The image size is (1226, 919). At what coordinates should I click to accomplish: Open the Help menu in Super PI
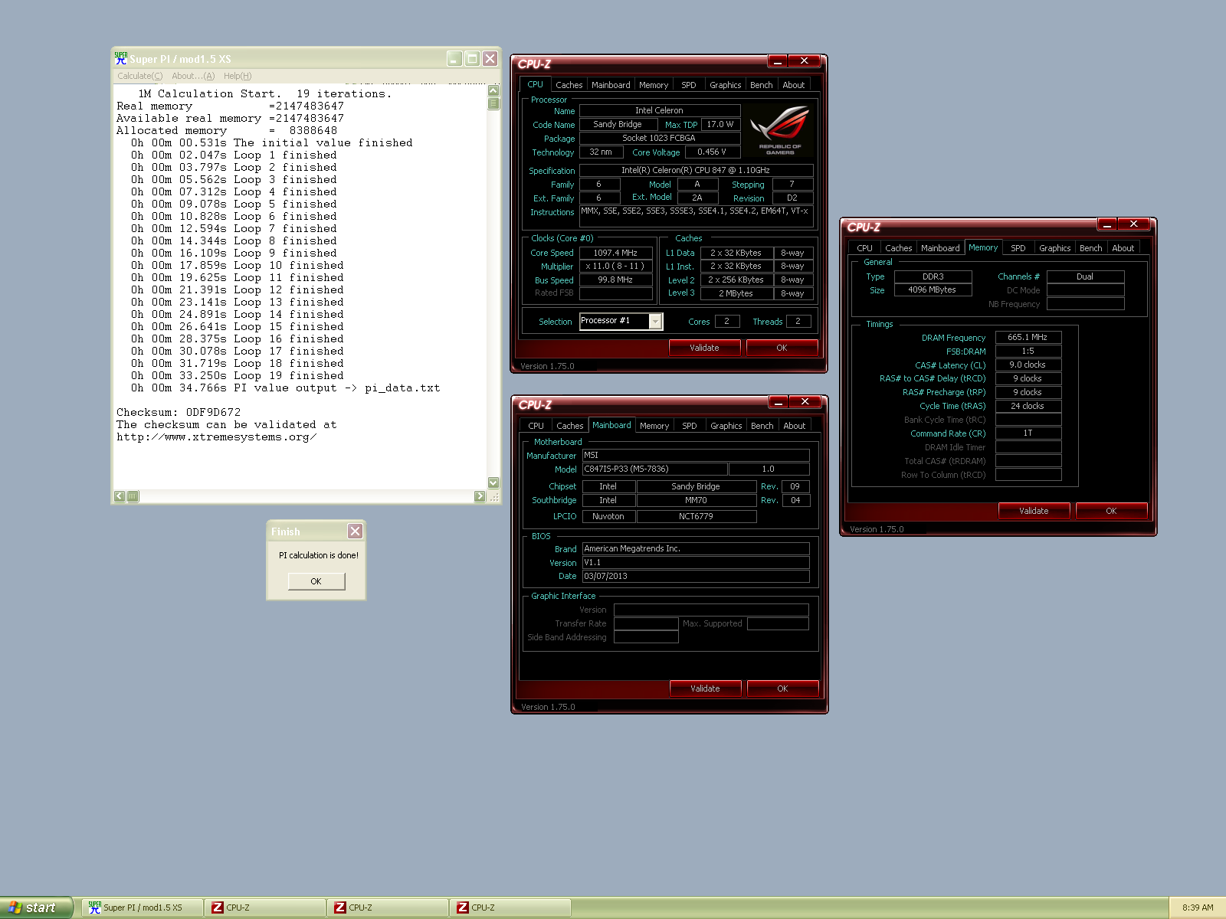tap(238, 76)
